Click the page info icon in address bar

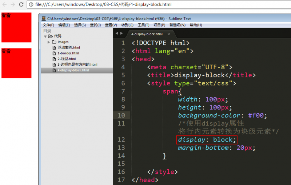pos(31,5)
